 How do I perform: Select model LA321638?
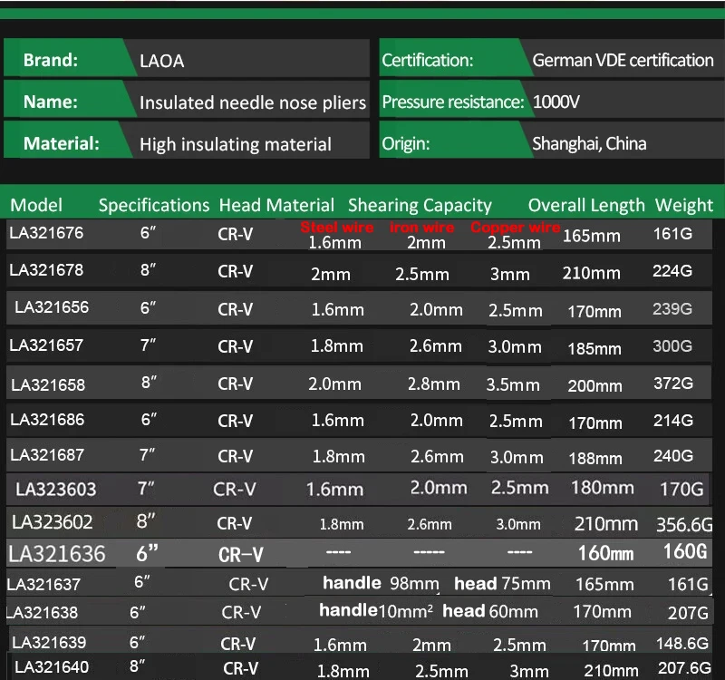point(42,613)
